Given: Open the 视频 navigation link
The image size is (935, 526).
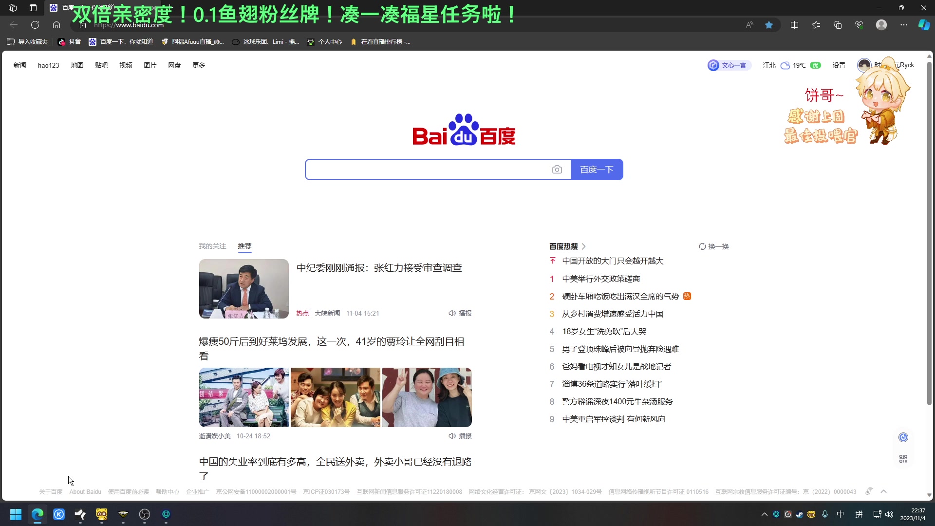Looking at the screenshot, I should [126, 65].
